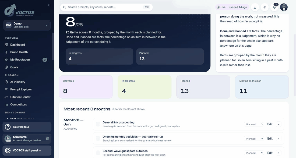Select the In progress 4 green summary card

[x=145, y=87]
